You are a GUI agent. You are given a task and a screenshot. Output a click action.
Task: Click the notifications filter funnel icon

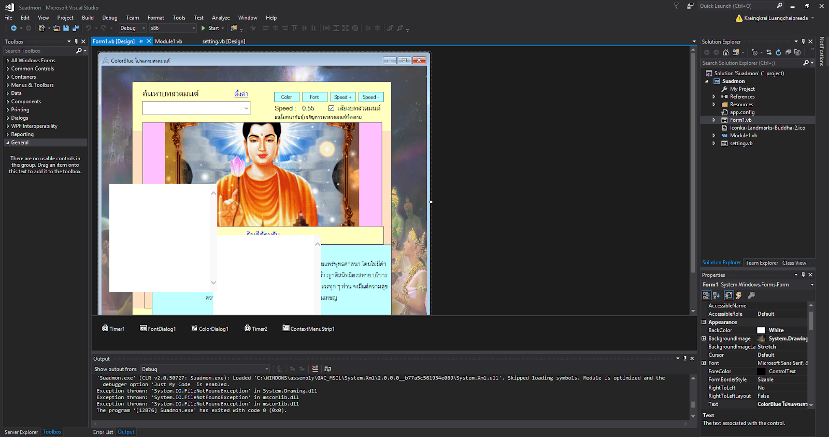[x=677, y=6]
